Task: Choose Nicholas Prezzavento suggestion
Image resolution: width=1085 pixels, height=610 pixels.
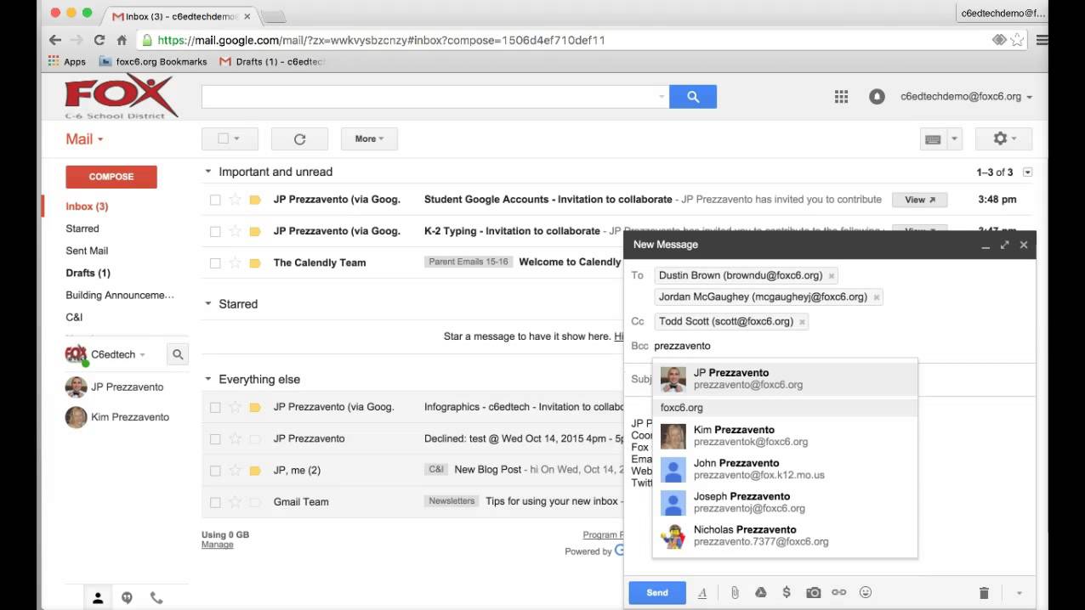Action: (x=785, y=535)
